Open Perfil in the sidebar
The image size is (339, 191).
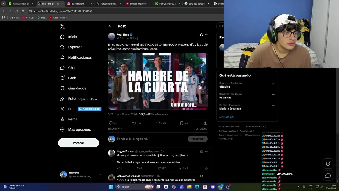click(x=68, y=119)
